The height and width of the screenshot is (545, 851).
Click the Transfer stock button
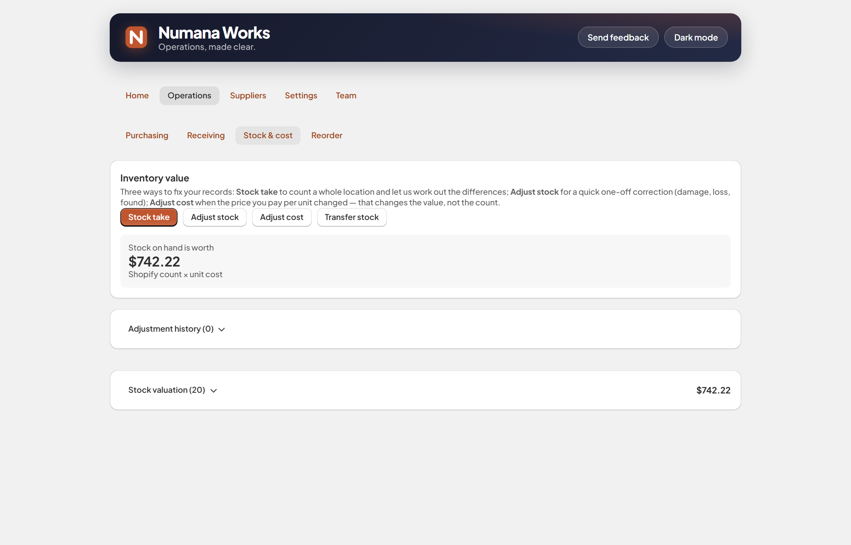coord(351,217)
